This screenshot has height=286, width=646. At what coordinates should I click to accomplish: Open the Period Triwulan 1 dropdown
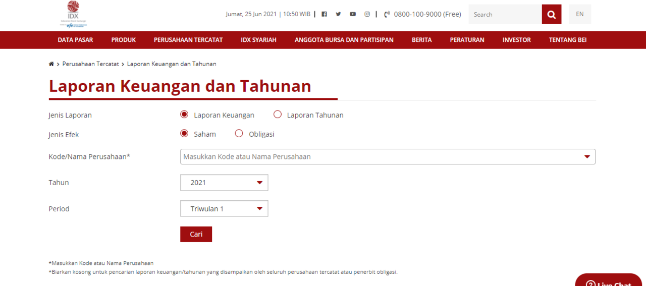(224, 209)
